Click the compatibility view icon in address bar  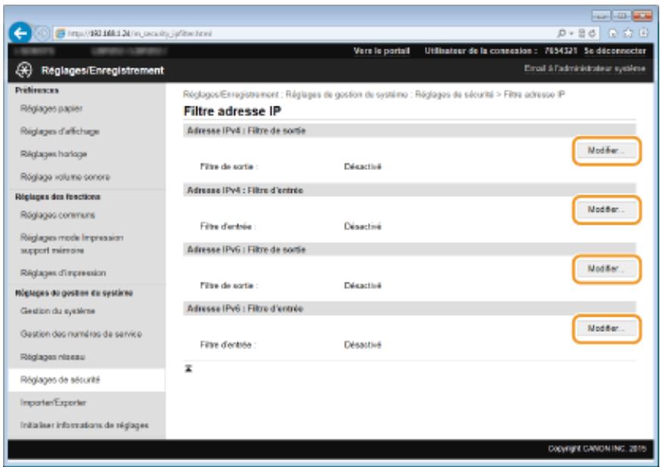pos(581,33)
